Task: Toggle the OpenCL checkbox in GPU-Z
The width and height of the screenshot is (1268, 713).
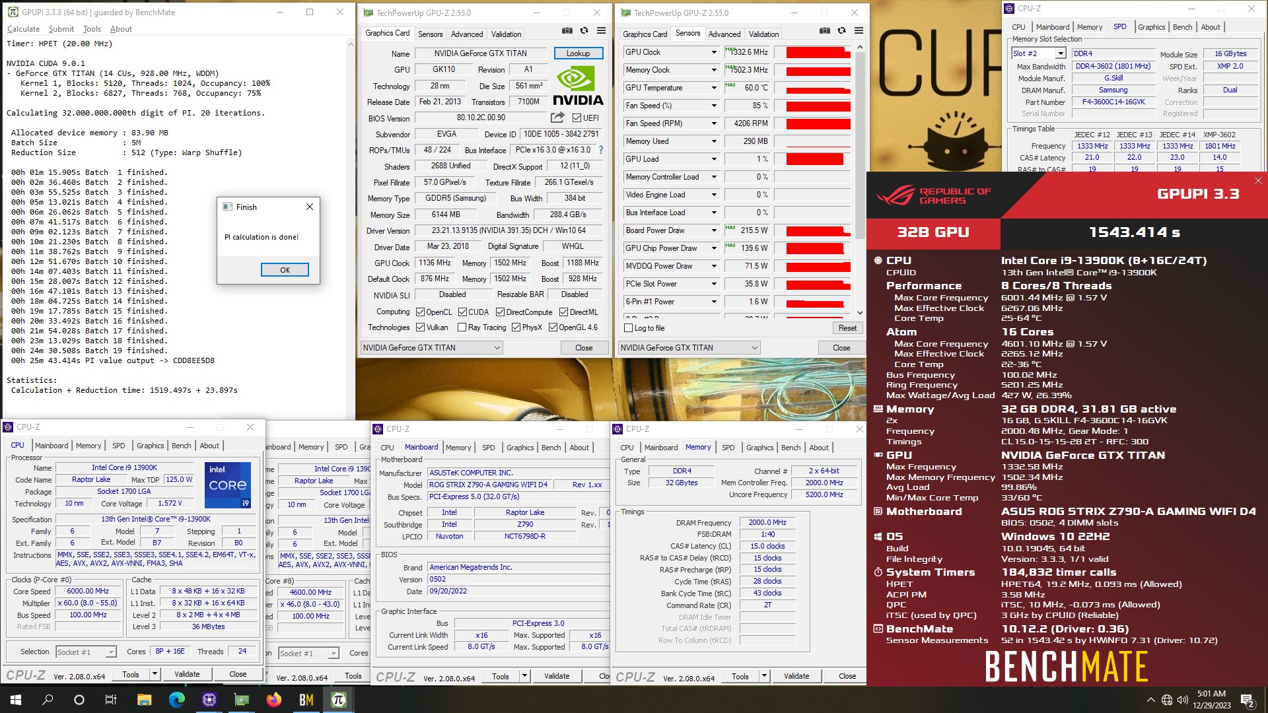Action: tap(420, 312)
